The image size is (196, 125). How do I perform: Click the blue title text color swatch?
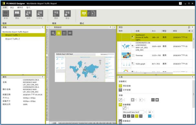point(150,116)
